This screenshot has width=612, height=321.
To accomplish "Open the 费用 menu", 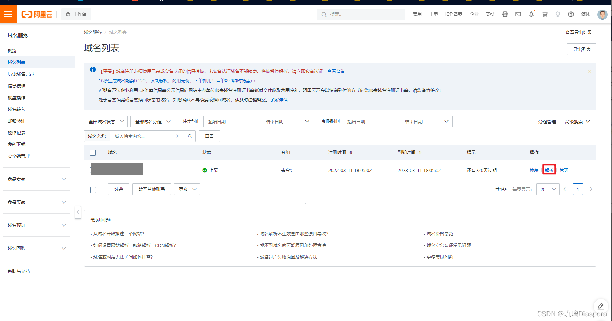I will pyautogui.click(x=417, y=14).
